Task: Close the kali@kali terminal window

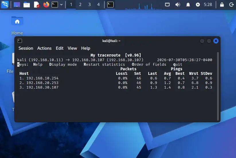Action: tap(216, 41)
